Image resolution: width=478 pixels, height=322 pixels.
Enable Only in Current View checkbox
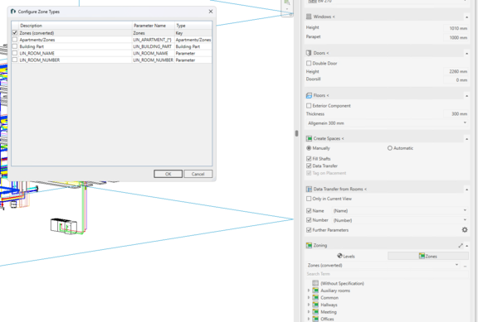click(309, 199)
